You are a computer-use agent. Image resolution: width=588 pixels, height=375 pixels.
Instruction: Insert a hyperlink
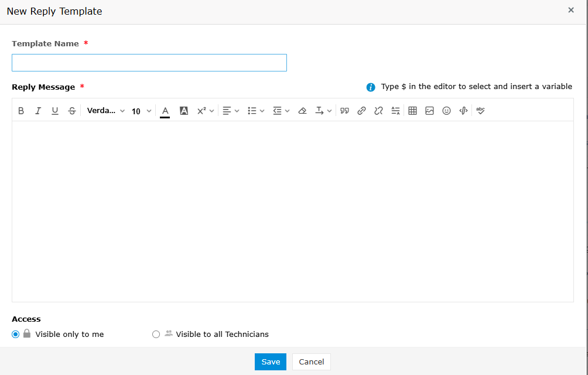361,111
